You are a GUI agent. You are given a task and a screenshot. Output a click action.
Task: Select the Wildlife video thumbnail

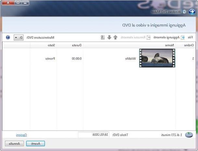[157, 58]
